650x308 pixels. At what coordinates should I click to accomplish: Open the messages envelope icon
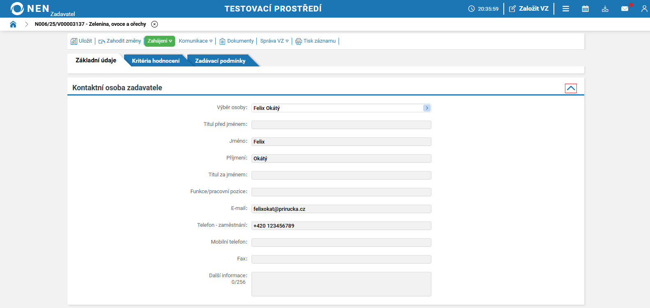click(x=625, y=9)
